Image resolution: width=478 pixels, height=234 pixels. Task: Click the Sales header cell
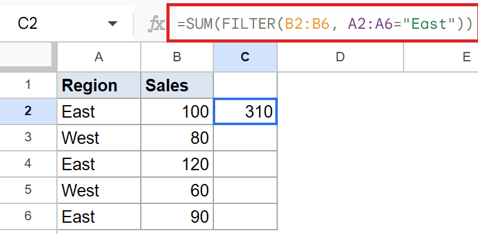[x=177, y=85]
